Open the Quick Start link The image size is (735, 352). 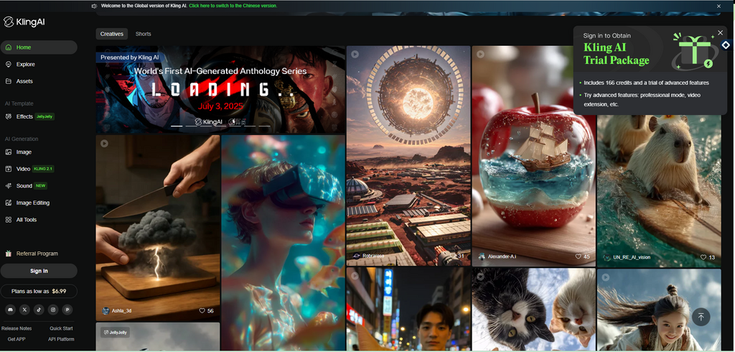tap(61, 328)
